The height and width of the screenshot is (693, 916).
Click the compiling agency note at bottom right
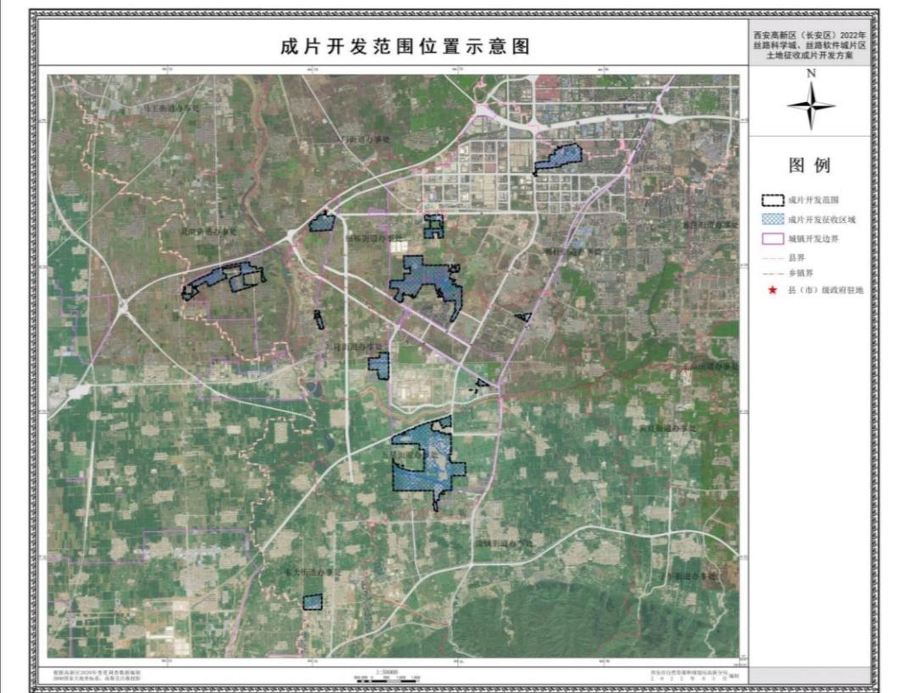click(x=695, y=675)
